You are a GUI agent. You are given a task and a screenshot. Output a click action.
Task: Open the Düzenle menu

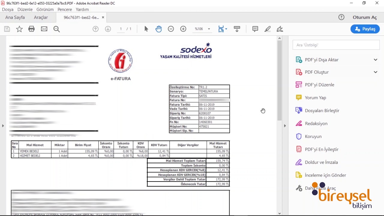25,9
